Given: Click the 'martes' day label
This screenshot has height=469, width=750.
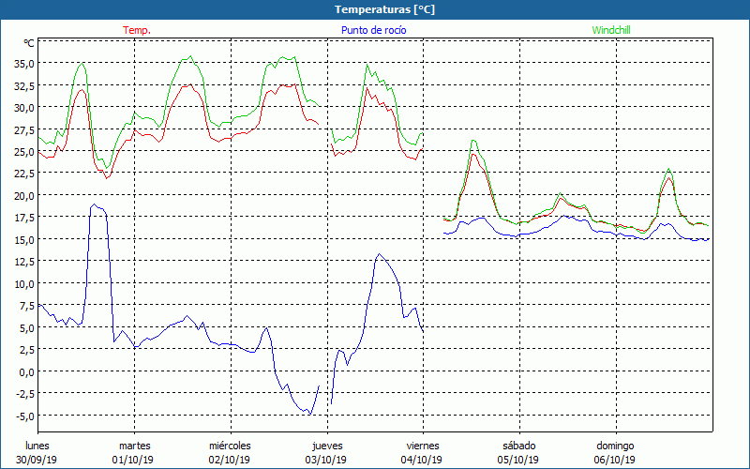Looking at the screenshot, I should [x=135, y=446].
